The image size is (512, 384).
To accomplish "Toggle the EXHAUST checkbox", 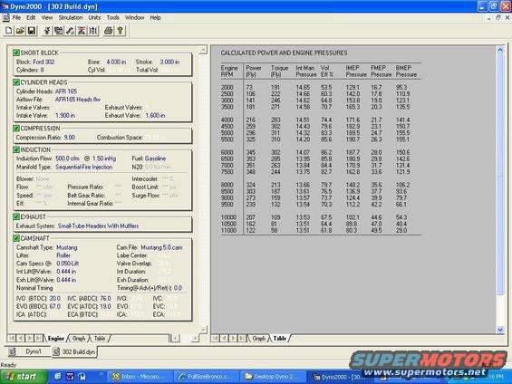I will [16, 216].
